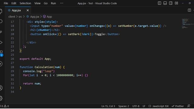The width and height of the screenshot is (194, 109).
Task: Close the App.jsx tab
Action: pyautogui.click(x=28, y=10)
